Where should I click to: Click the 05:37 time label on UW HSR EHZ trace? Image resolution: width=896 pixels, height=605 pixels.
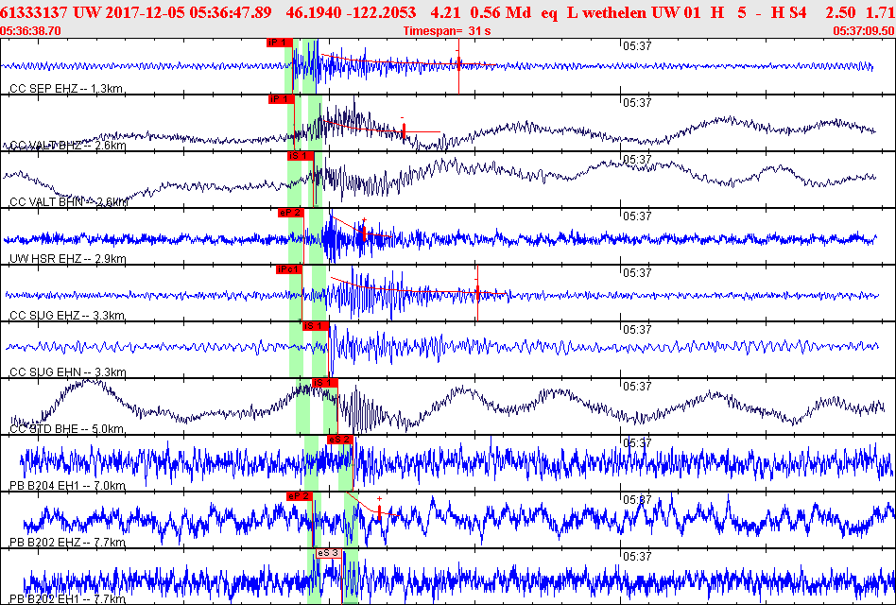point(637,216)
